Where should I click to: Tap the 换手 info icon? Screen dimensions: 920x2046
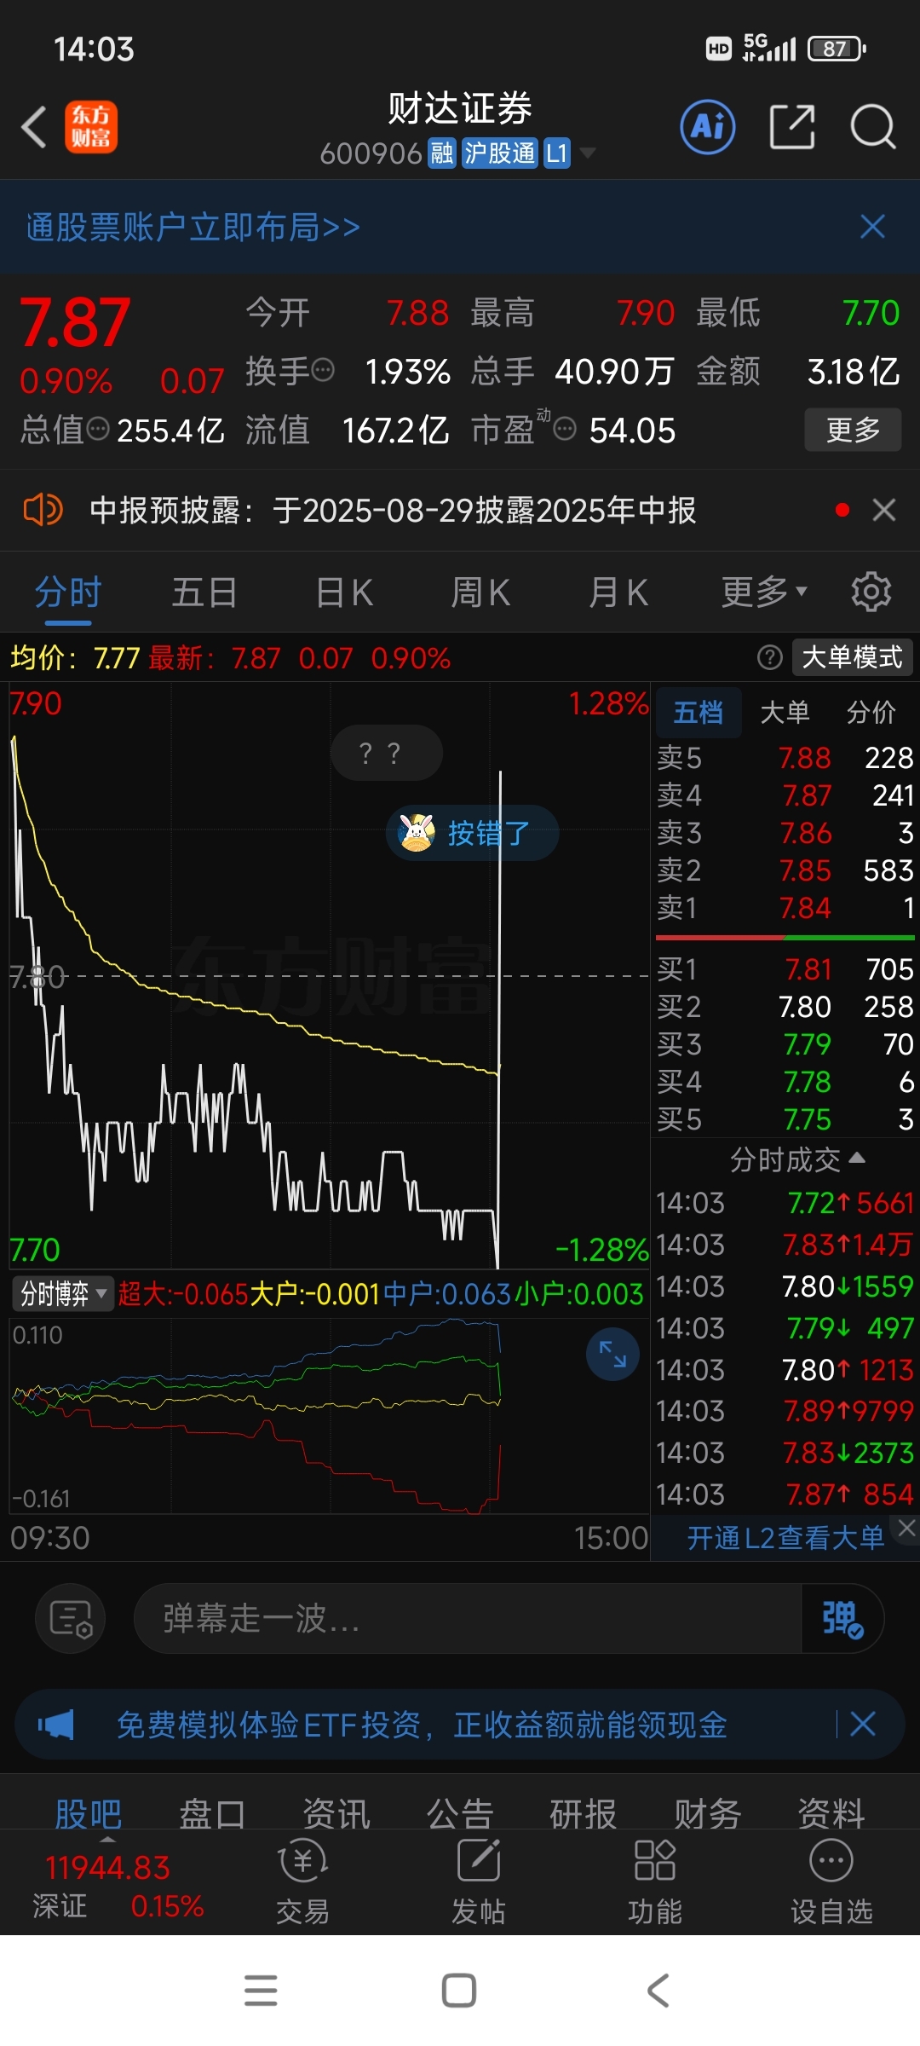point(323,371)
